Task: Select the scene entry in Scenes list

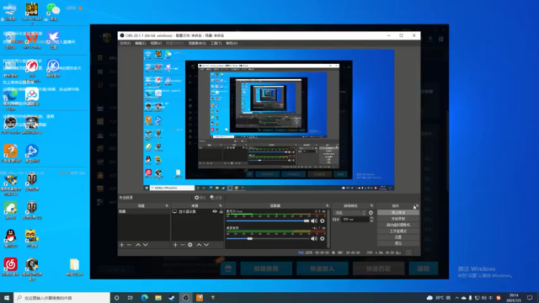Action: [144, 211]
